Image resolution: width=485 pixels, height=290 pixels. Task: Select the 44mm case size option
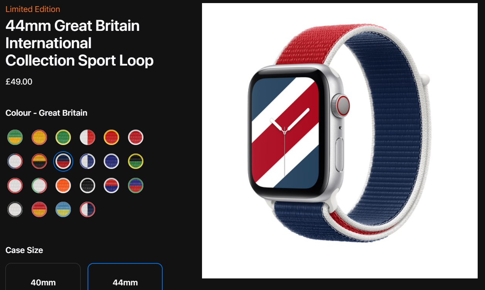(x=125, y=277)
